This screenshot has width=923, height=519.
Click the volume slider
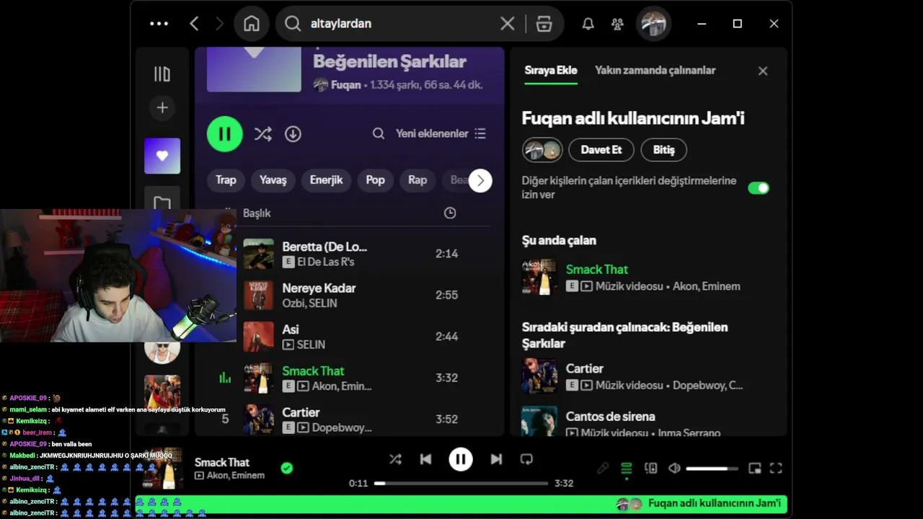[x=712, y=469]
